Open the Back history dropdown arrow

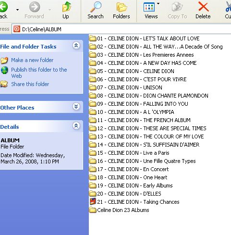click(x=17, y=10)
